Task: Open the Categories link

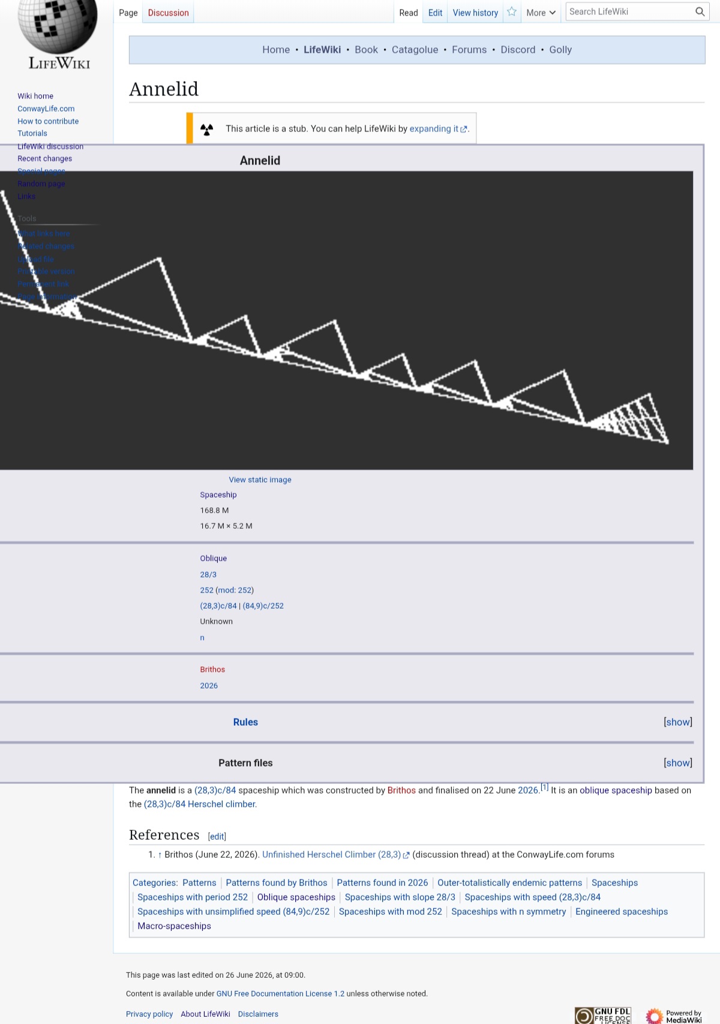Action: point(154,882)
